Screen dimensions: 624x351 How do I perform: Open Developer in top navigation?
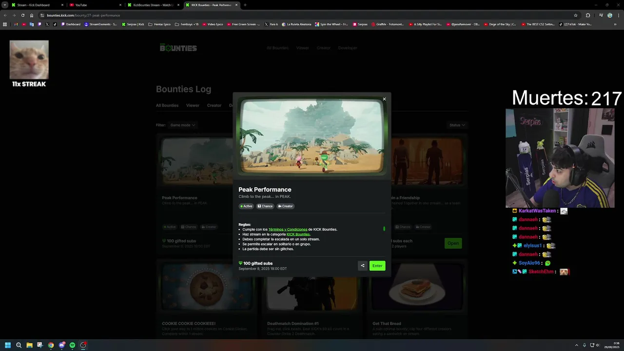[x=348, y=48]
